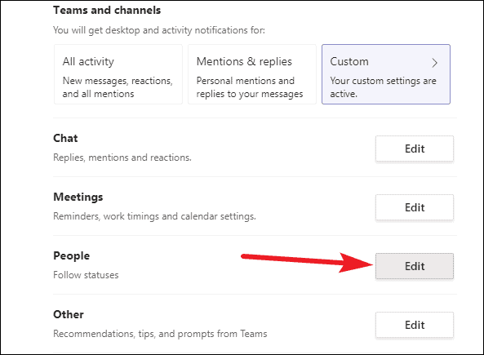Click Reminders, work timings description text
The image size is (484, 355).
point(154,216)
